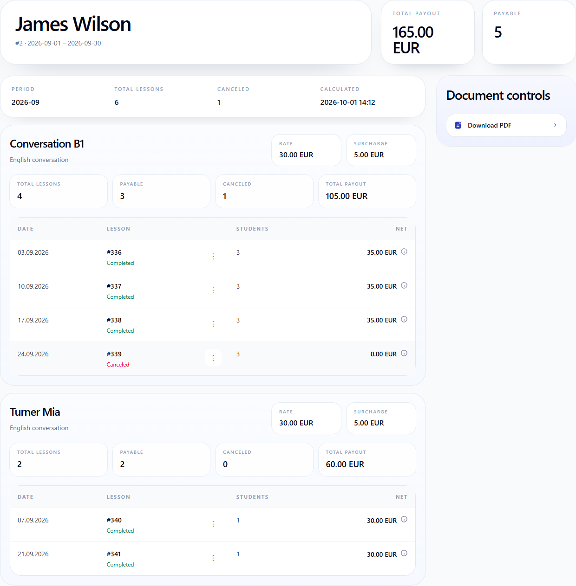Click the Conversation B1 section title
The width and height of the screenshot is (576, 586).
click(47, 144)
